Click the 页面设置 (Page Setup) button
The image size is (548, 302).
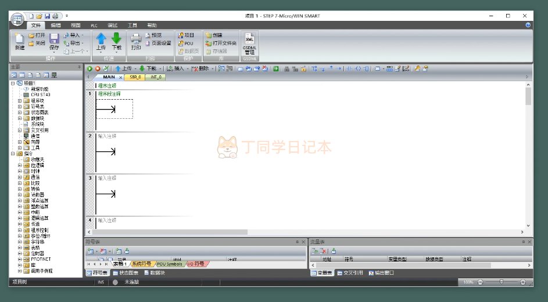coord(159,43)
